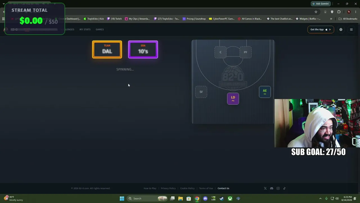
Task: Click the Chrome taskbar icon
Action: coord(197,198)
